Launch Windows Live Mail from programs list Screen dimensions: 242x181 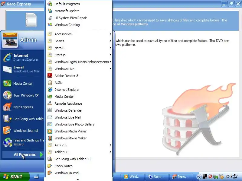click(x=79, y=117)
